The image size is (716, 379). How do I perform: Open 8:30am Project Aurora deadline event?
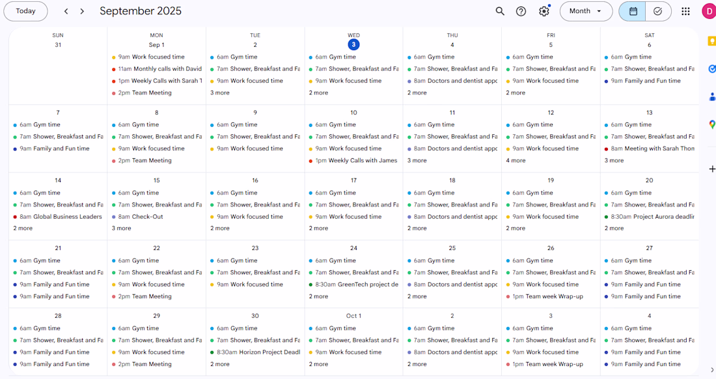[650, 216]
